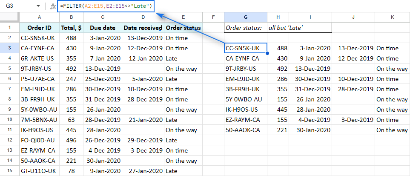Select column J header

coord(353,17)
